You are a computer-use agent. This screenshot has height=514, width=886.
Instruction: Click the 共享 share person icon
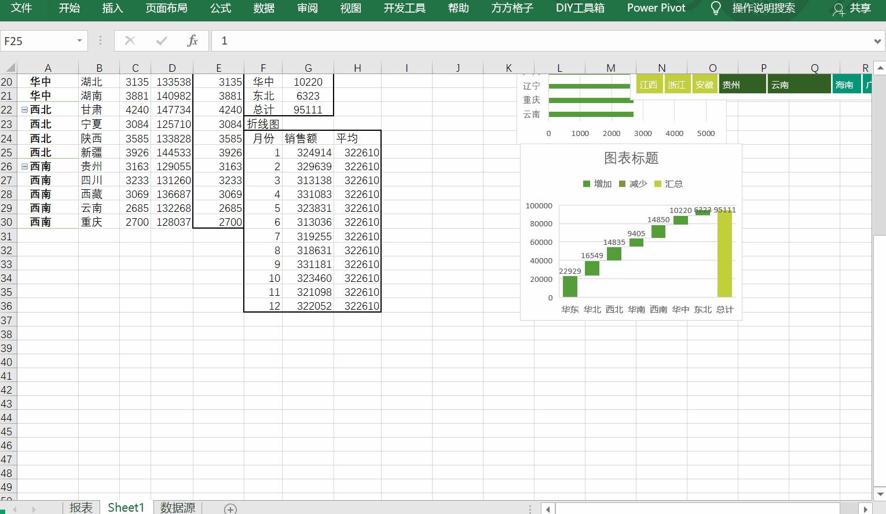[x=838, y=9]
